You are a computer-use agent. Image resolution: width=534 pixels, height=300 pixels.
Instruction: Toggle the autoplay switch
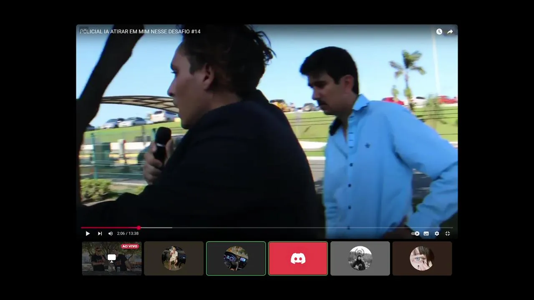[x=415, y=234]
